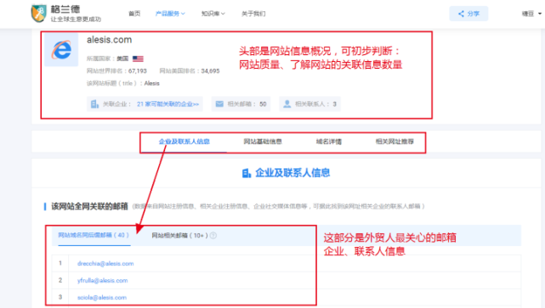The width and height of the screenshot is (545, 308).
Task: Click the 该网站全网关联的邮箱 section heading
Action: 89,206
